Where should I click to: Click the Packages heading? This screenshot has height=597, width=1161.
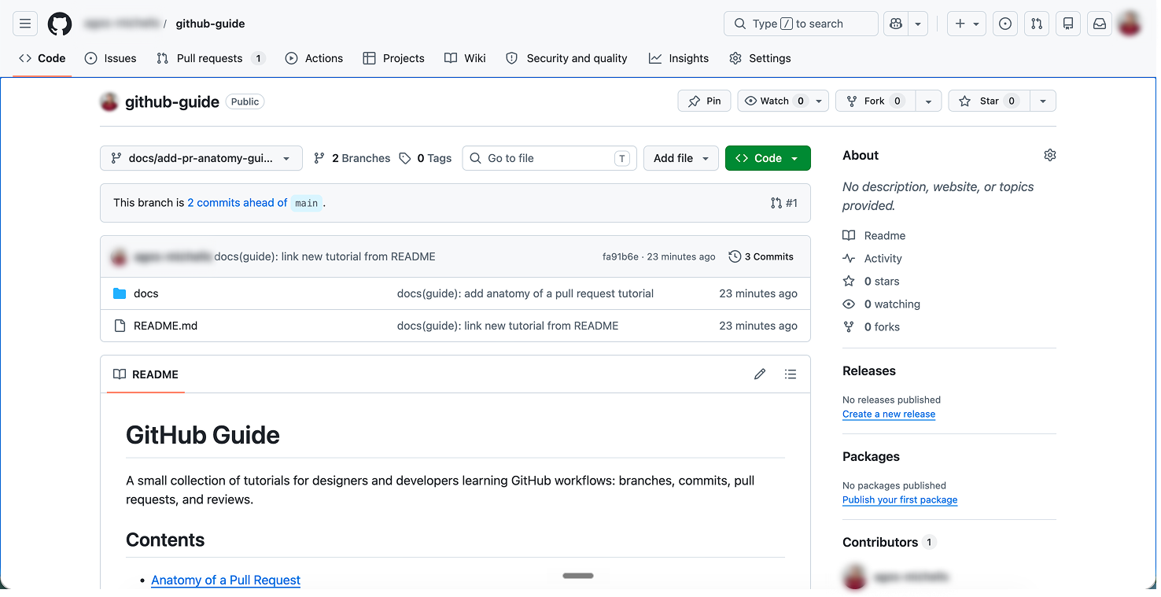[871, 456]
